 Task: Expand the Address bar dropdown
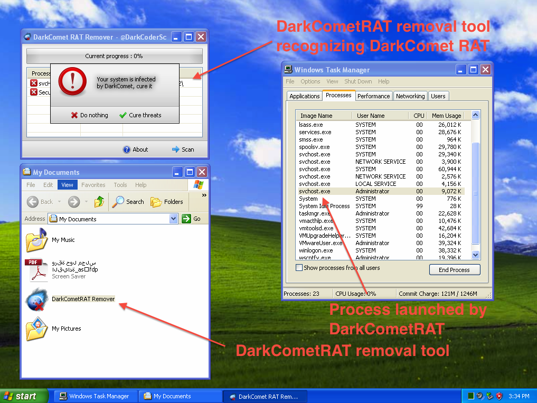pos(174,219)
